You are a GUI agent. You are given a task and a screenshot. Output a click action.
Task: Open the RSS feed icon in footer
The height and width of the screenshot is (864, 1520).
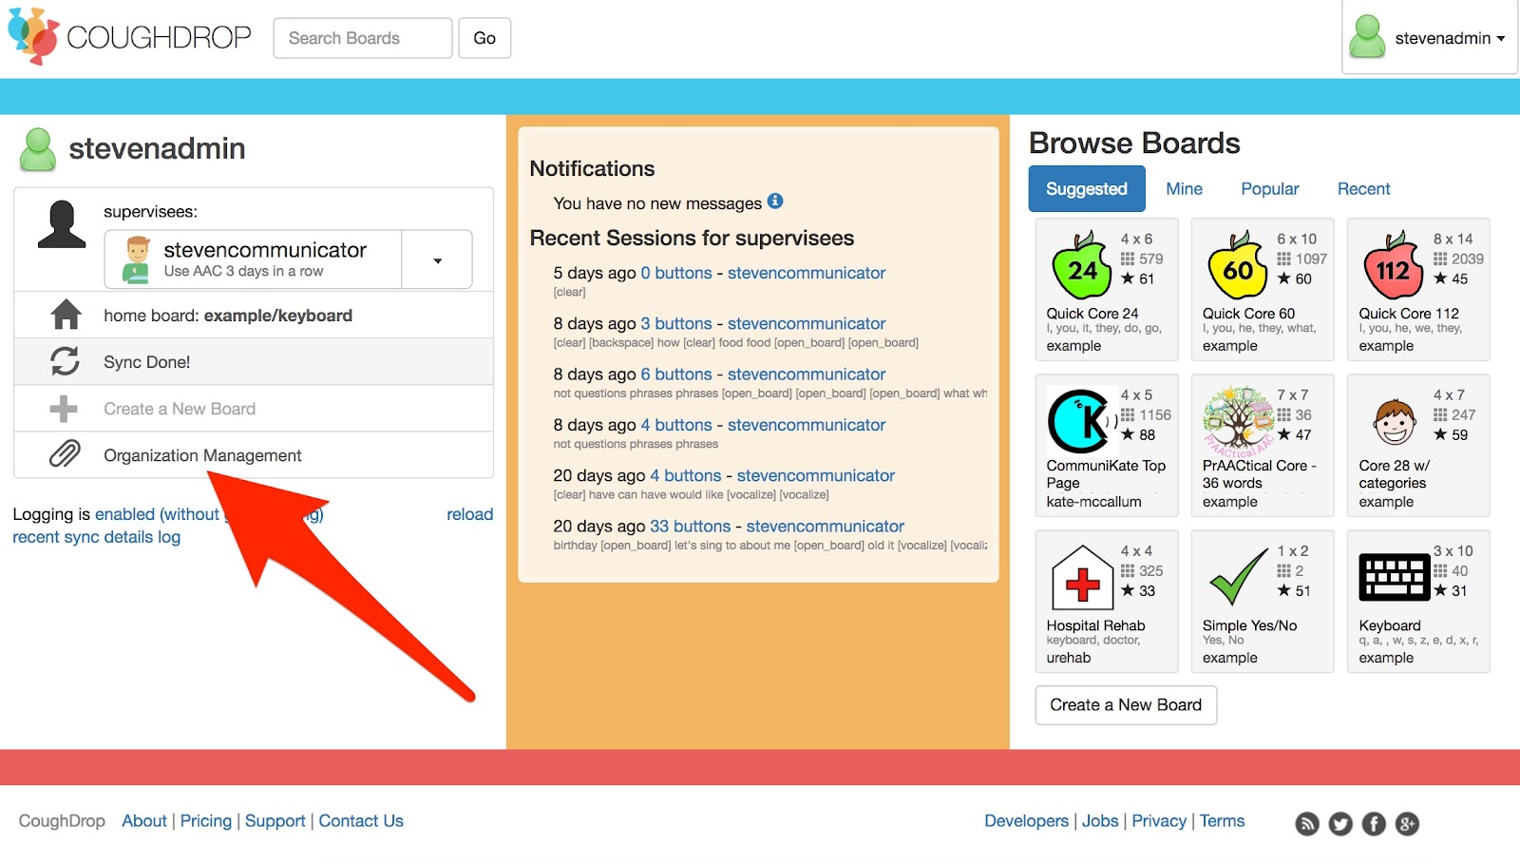[1308, 824]
